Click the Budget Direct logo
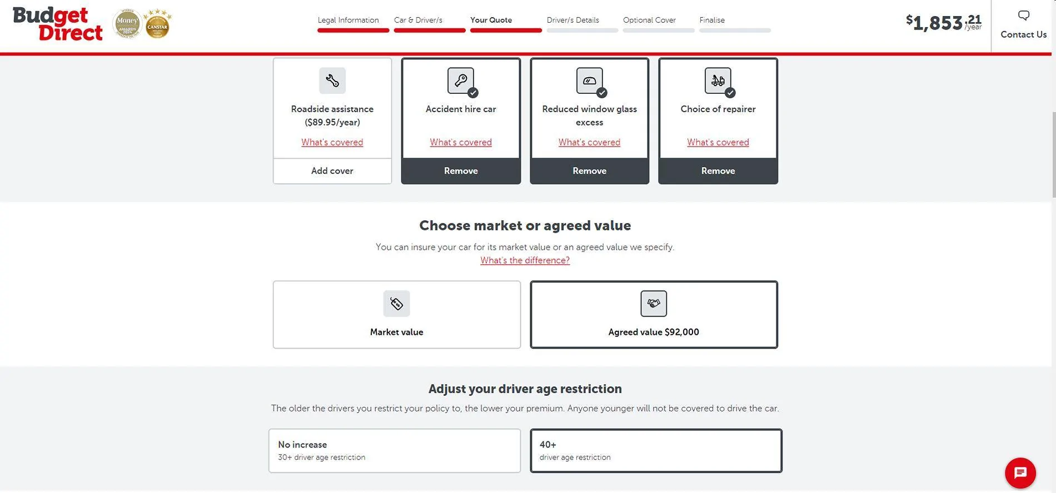Image resolution: width=1056 pixels, height=493 pixels. pyautogui.click(x=58, y=24)
